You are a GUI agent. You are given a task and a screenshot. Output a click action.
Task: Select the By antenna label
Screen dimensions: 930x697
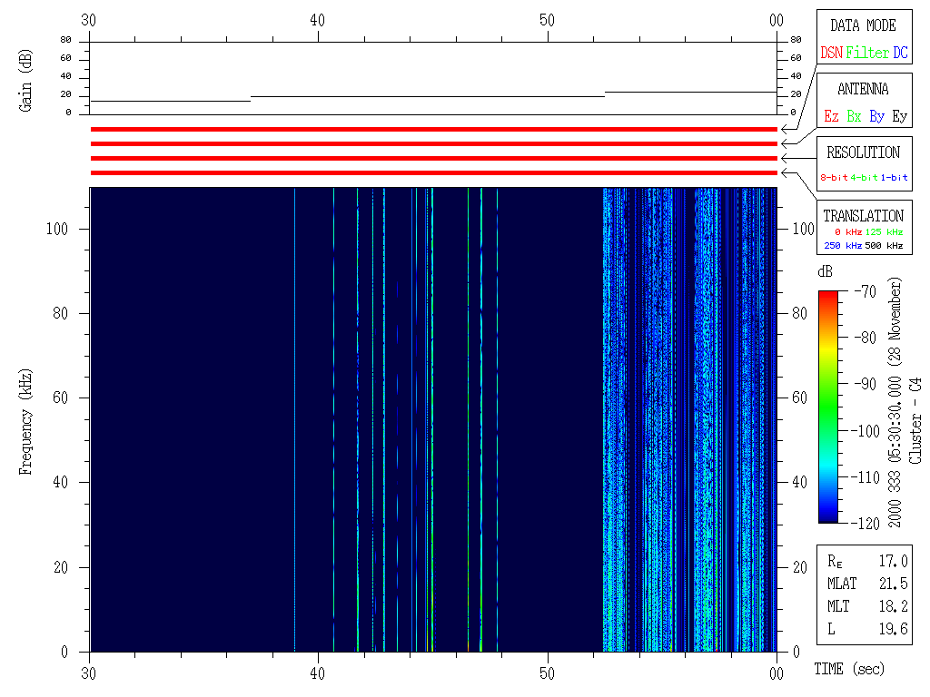876,117
